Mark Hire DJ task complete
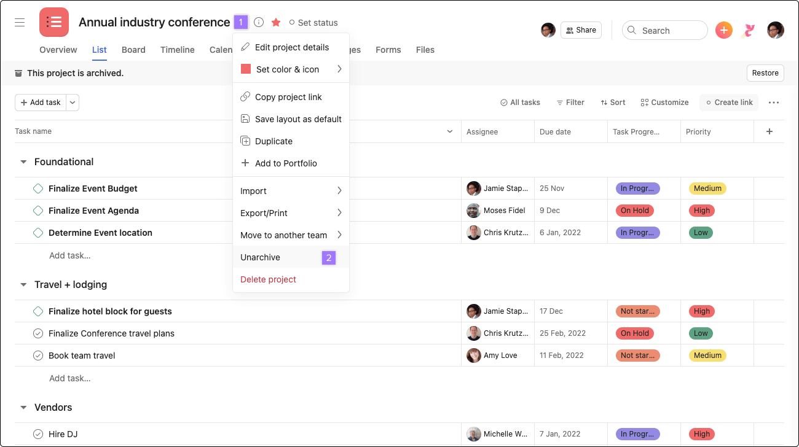799x447 pixels. [38, 434]
